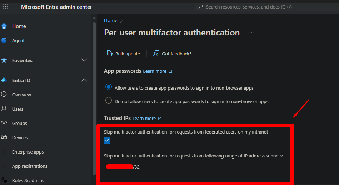
Task: Click the IP address subnets text box
Action: 195,172
